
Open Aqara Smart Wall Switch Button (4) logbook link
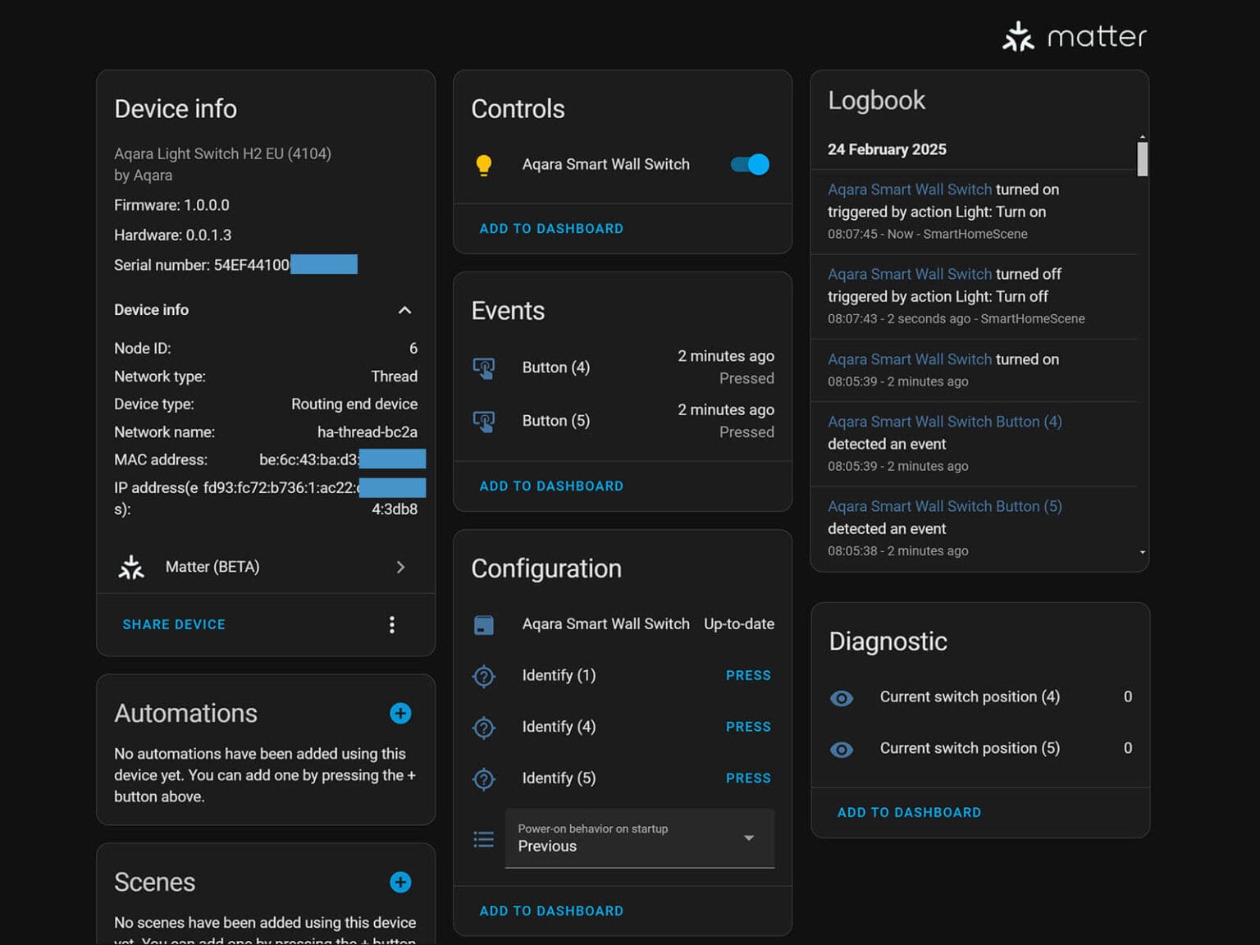coord(944,422)
